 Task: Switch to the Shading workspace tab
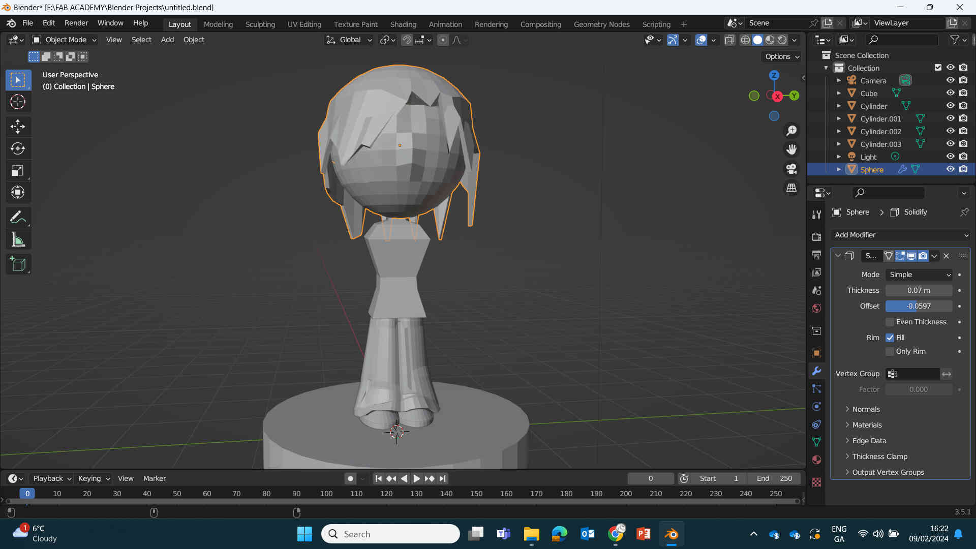(403, 24)
